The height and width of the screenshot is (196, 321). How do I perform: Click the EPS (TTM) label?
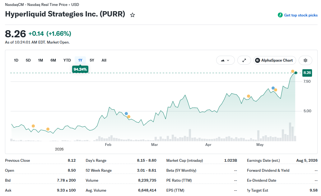click(175, 190)
